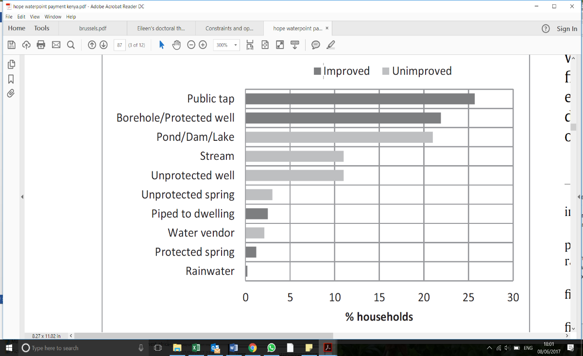Open the 300% zoom level dropdown
The width and height of the screenshot is (583, 356).
pos(226,45)
